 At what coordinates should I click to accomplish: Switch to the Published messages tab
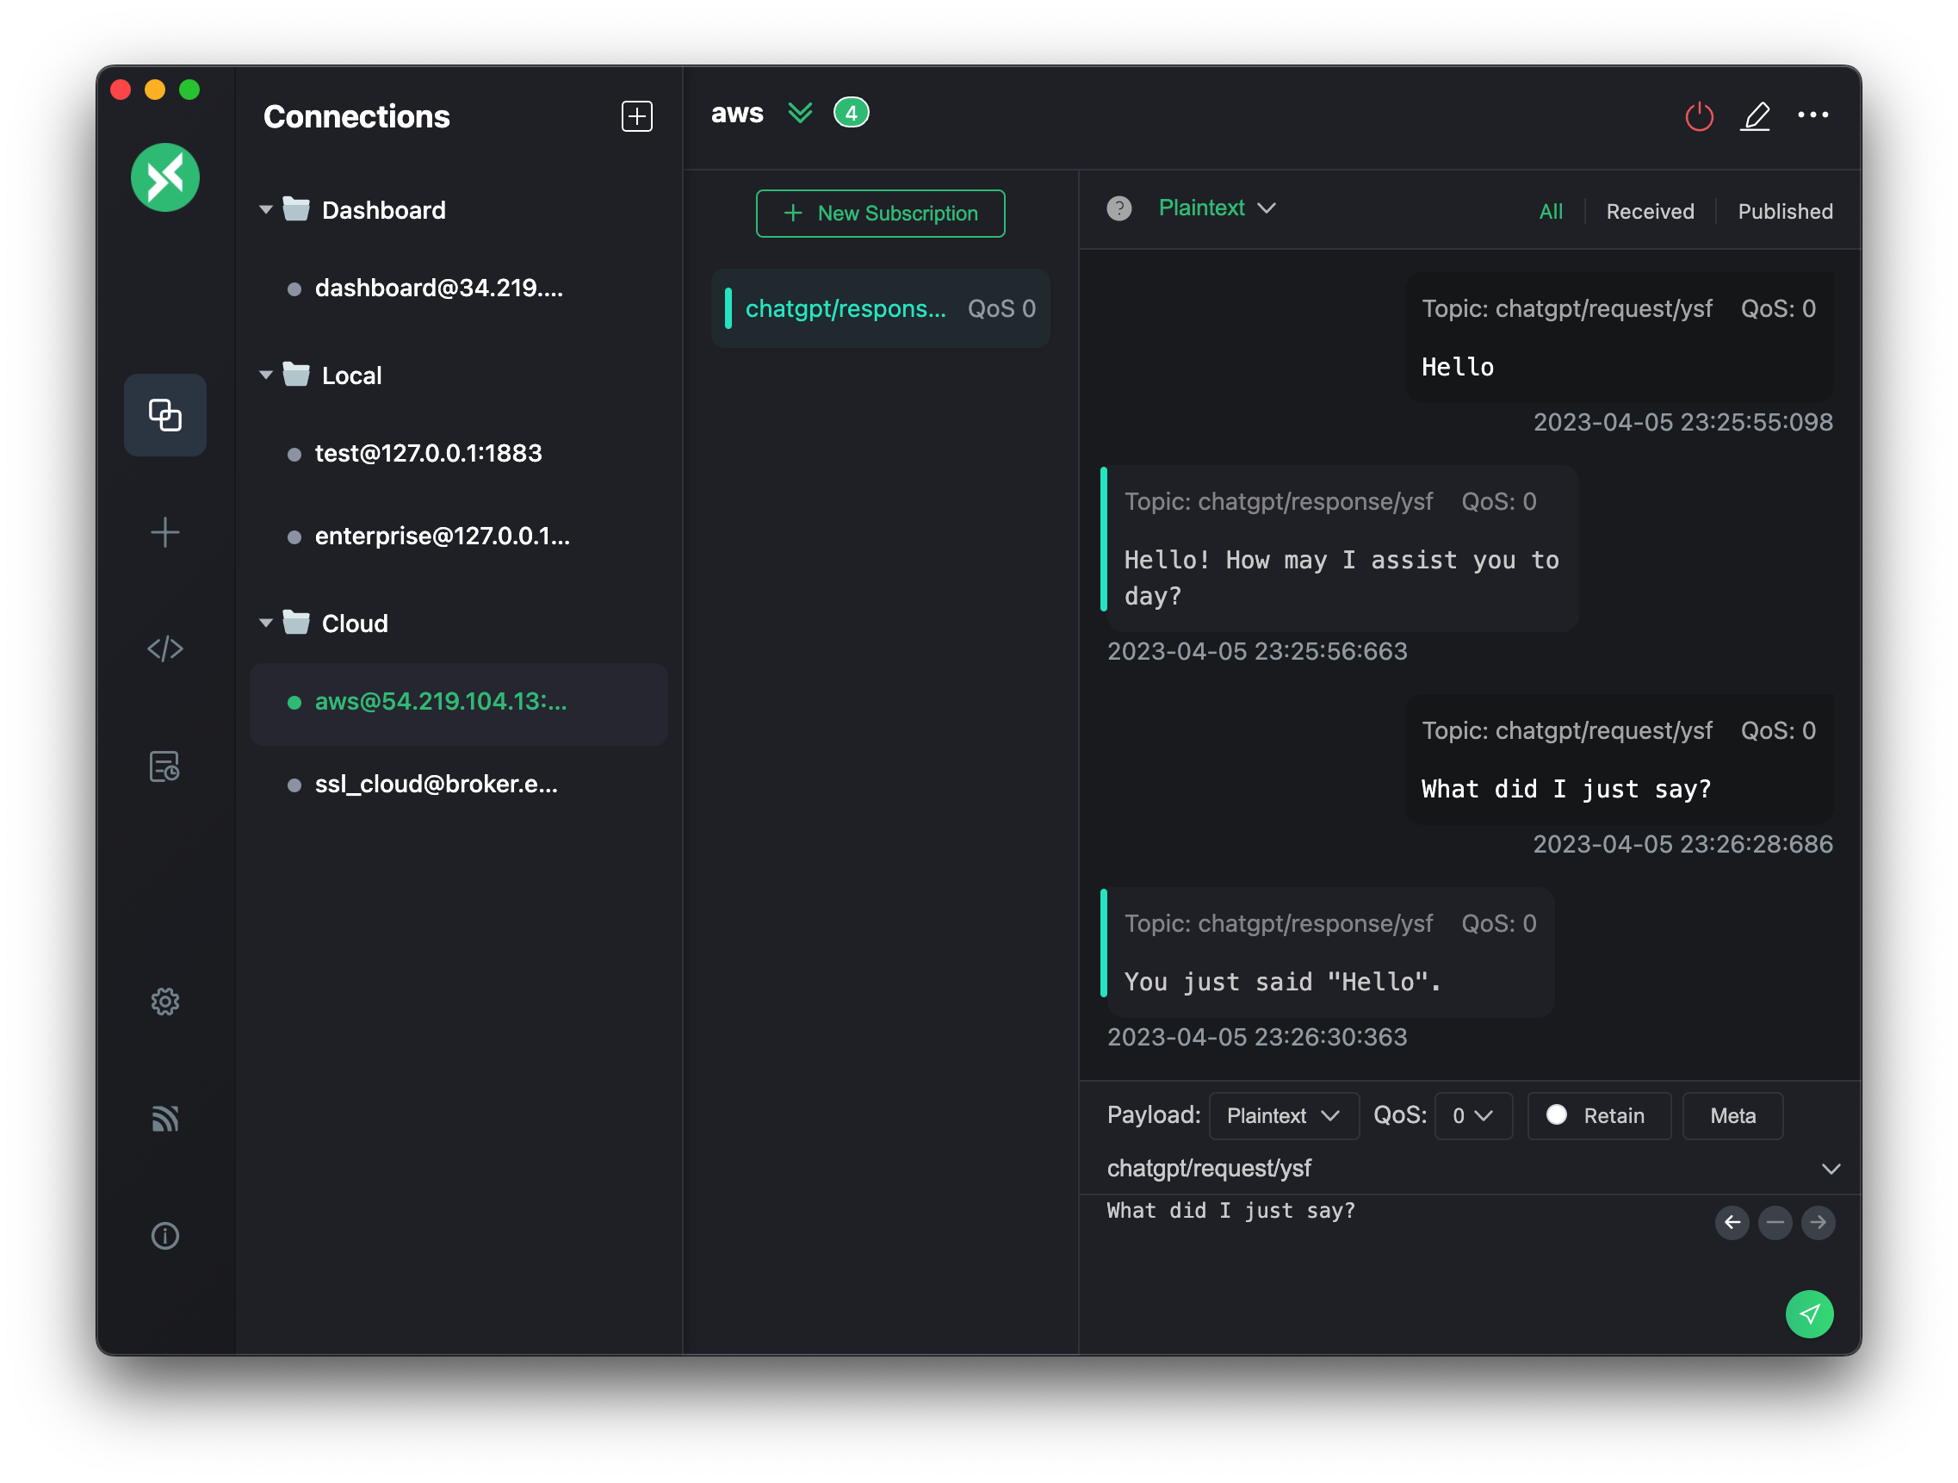tap(1785, 212)
